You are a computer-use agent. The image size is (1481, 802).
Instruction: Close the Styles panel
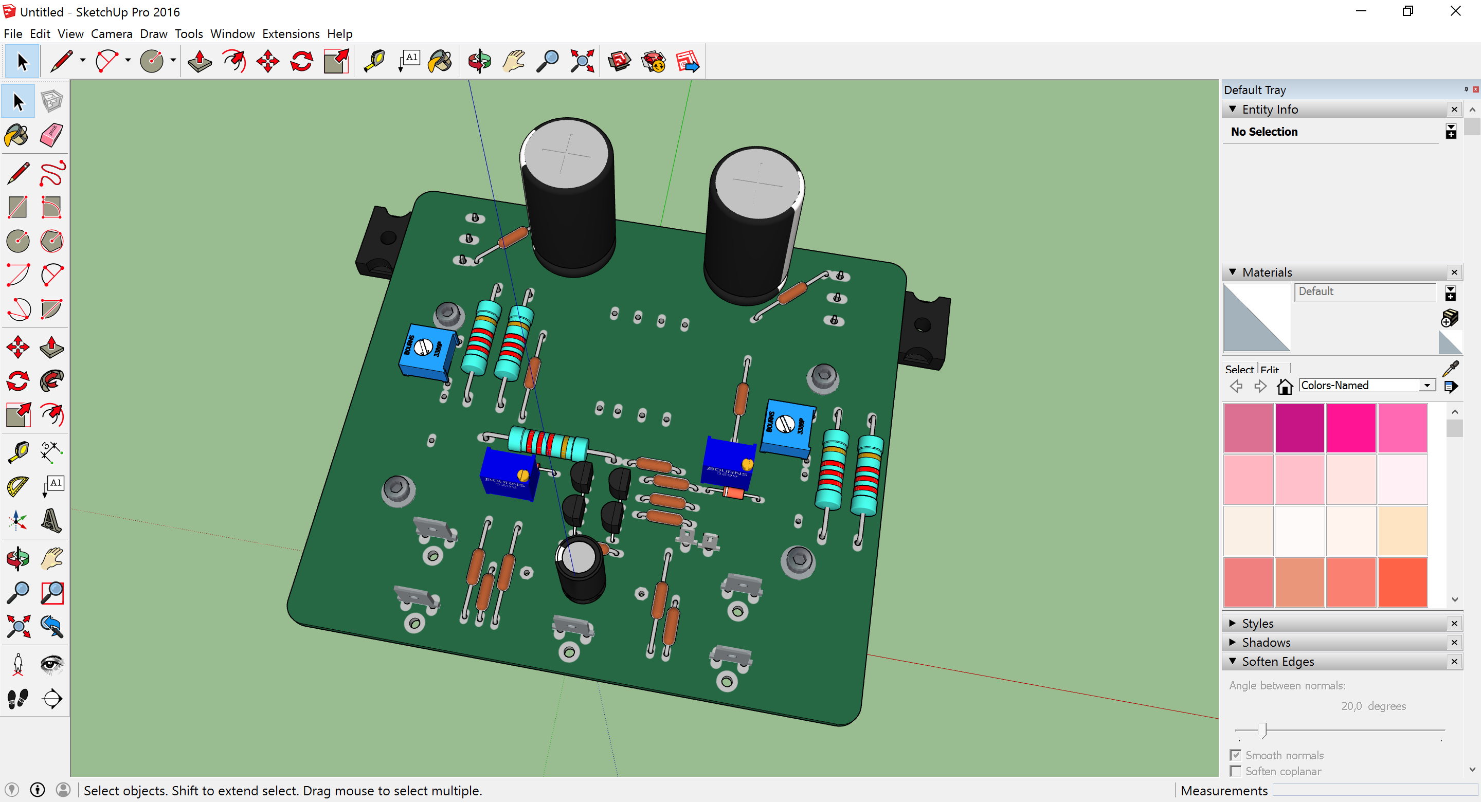[x=1454, y=623]
